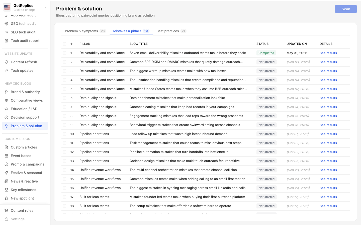Click the UPDATED ON column header
Image resolution: width=361 pixels, height=225 pixels.
click(x=297, y=44)
